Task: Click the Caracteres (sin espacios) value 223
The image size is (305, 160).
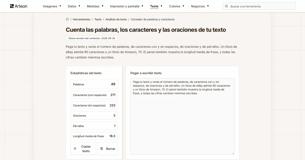Action: click(x=112, y=105)
